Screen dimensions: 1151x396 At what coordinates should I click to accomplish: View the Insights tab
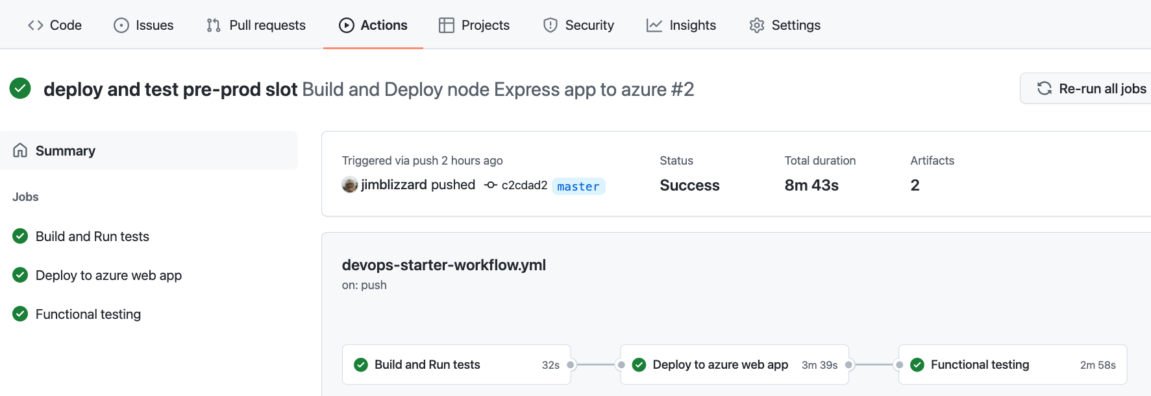point(681,25)
